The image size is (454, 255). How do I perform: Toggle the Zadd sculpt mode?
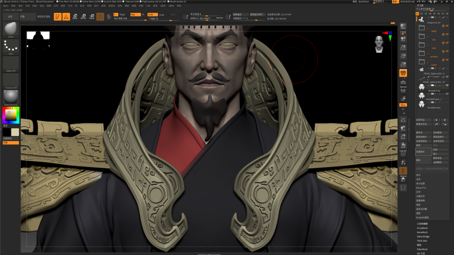[x=153, y=15]
